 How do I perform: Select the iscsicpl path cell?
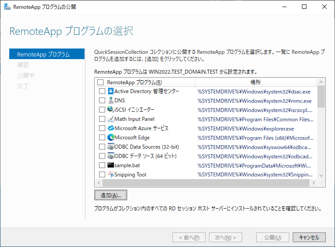(x=255, y=110)
